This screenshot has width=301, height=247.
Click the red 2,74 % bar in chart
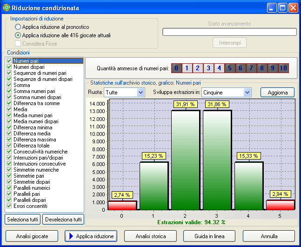[122, 205]
